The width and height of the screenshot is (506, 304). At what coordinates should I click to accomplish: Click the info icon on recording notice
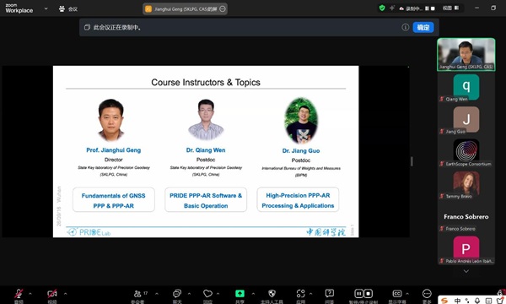click(x=406, y=28)
